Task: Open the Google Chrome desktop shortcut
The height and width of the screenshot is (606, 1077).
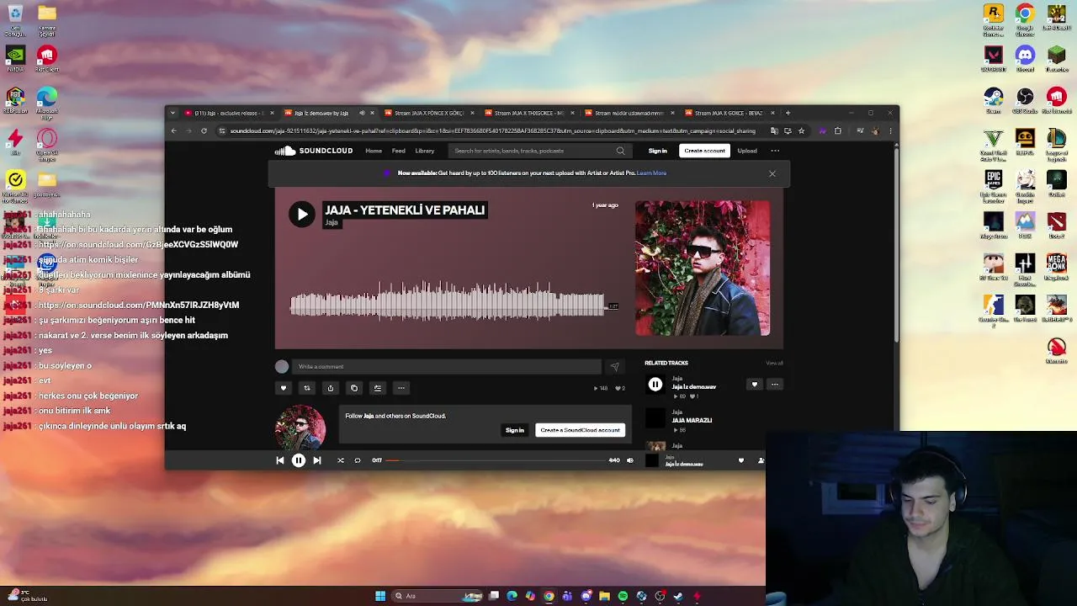Action: pyautogui.click(x=1025, y=20)
